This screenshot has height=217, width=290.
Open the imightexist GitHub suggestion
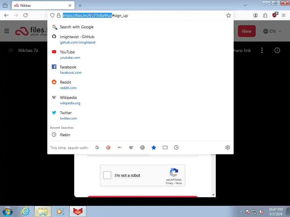[140, 39]
